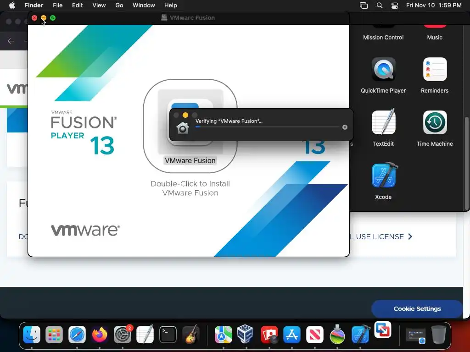Open the File menu

tap(57, 5)
